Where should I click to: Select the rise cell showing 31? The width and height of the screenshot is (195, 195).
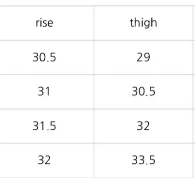click(x=47, y=92)
